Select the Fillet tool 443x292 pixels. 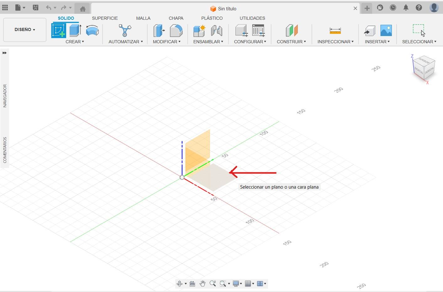coord(176,31)
